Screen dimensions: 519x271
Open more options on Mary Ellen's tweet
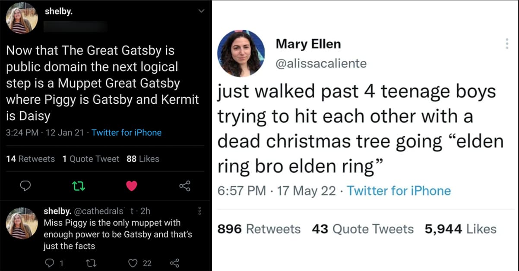(x=506, y=44)
